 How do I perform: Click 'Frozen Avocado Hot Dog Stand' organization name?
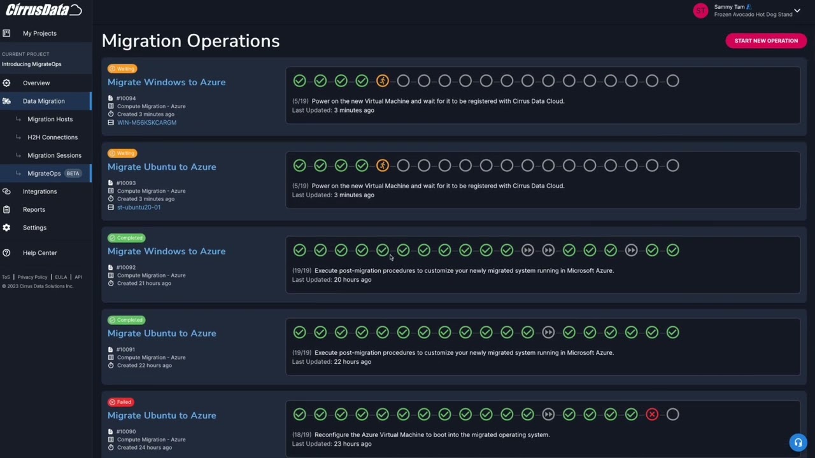pos(753,15)
